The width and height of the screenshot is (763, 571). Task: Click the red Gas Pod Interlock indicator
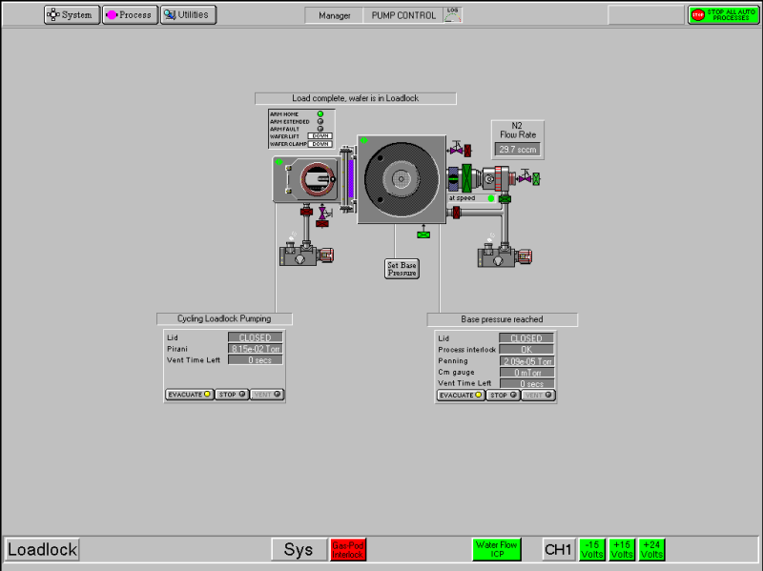(348, 550)
